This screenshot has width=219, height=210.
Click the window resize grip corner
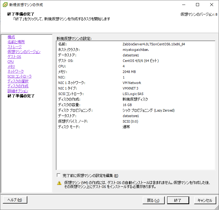tap(217, 208)
